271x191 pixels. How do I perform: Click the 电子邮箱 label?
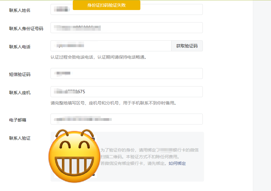(x=18, y=120)
